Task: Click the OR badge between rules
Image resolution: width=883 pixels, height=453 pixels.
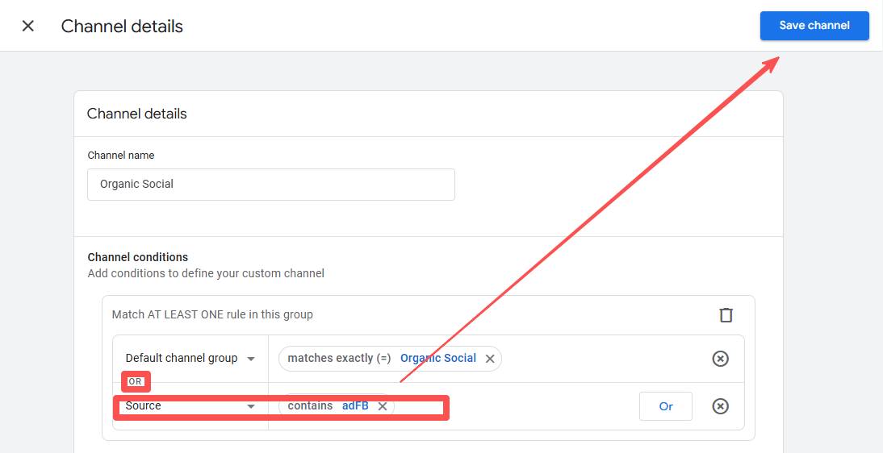Action: pyautogui.click(x=136, y=381)
